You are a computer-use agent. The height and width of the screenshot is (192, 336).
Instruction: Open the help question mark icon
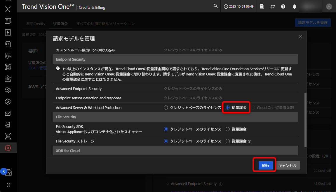[283, 6]
